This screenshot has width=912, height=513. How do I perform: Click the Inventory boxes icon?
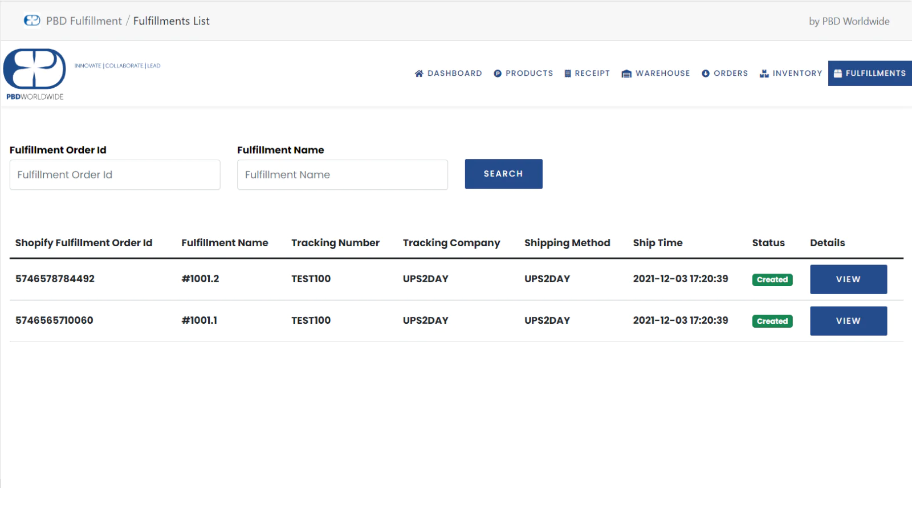coord(764,74)
